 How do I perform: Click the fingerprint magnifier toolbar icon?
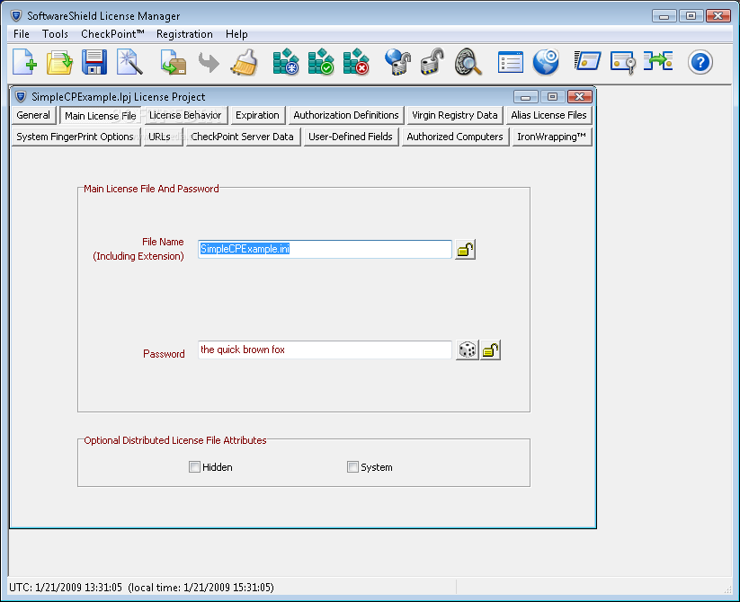pyautogui.click(x=468, y=62)
